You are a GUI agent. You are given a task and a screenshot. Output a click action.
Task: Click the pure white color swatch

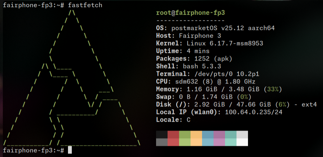(x=242, y=142)
